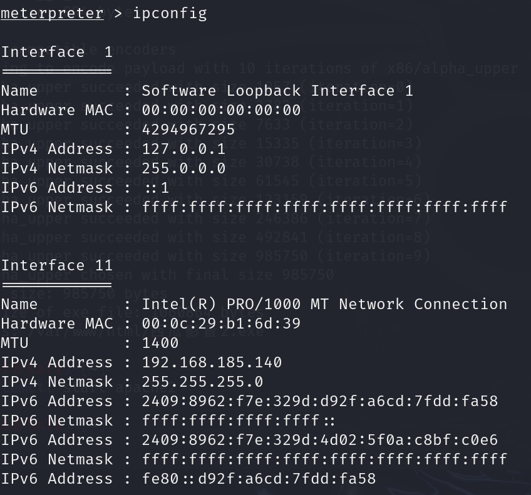Select the Software Loopback Interface 1 name
The height and width of the screenshot is (495, 531).
[x=277, y=91]
